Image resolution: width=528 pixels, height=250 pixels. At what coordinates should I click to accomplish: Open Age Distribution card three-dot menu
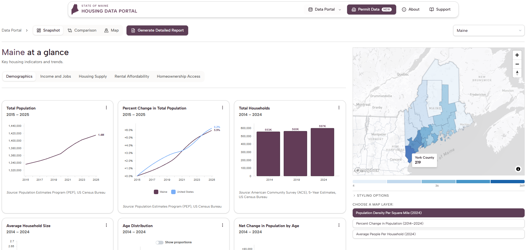[223, 225]
